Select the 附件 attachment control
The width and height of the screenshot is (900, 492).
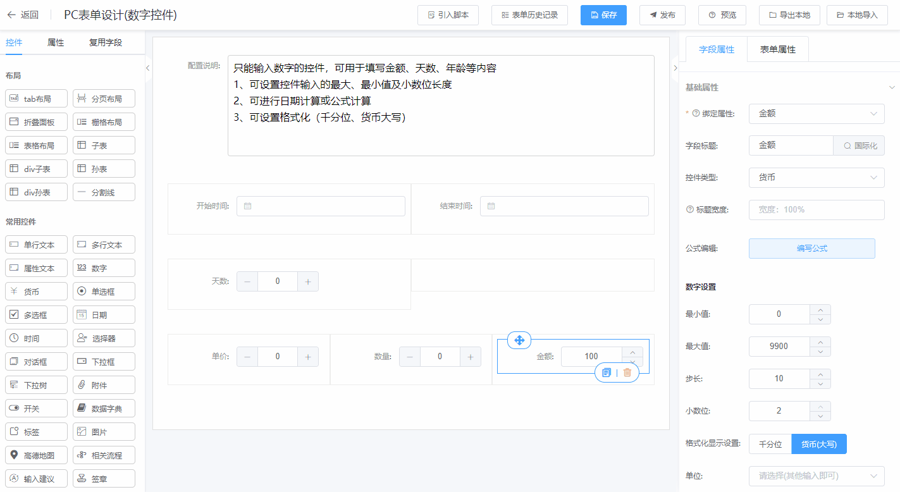pyautogui.click(x=104, y=385)
